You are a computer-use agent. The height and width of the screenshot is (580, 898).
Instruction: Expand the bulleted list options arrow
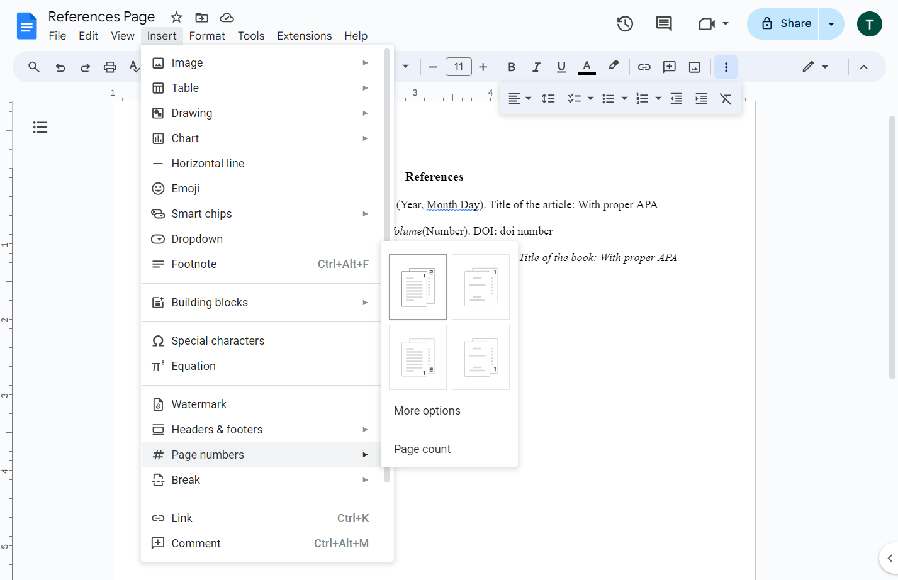coord(624,99)
